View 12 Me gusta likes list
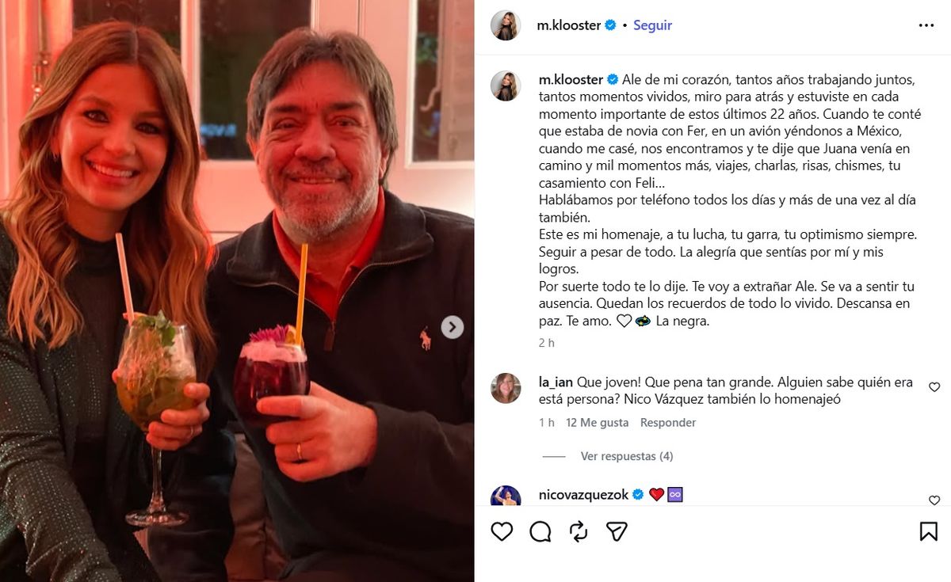This screenshot has width=951, height=582. [x=598, y=423]
